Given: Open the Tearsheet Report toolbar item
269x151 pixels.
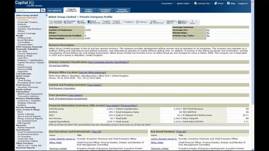Looking at the screenshot, I should click(70, 22).
